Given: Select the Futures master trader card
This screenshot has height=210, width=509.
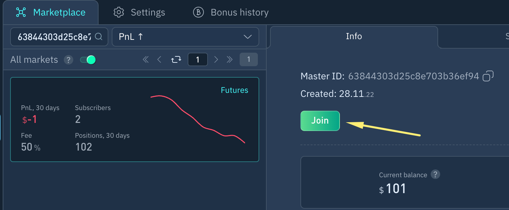Looking at the screenshot, I should click(x=135, y=120).
